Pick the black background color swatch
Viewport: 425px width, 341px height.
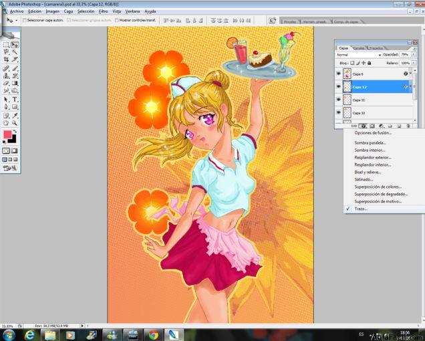pyautogui.click(x=13, y=140)
